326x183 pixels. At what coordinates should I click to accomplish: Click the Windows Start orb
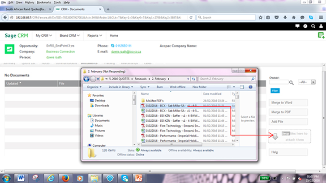pyautogui.click(x=6, y=179)
